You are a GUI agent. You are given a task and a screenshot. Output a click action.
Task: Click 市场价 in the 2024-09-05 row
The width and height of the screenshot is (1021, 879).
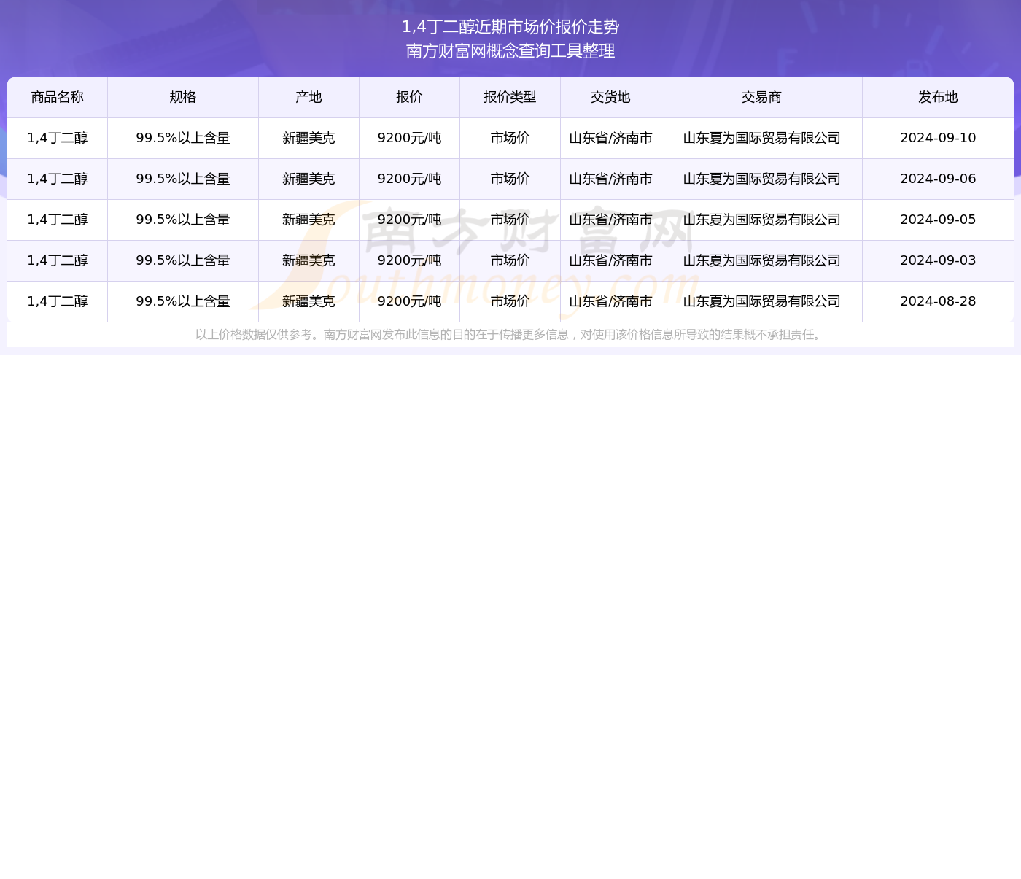tap(510, 220)
